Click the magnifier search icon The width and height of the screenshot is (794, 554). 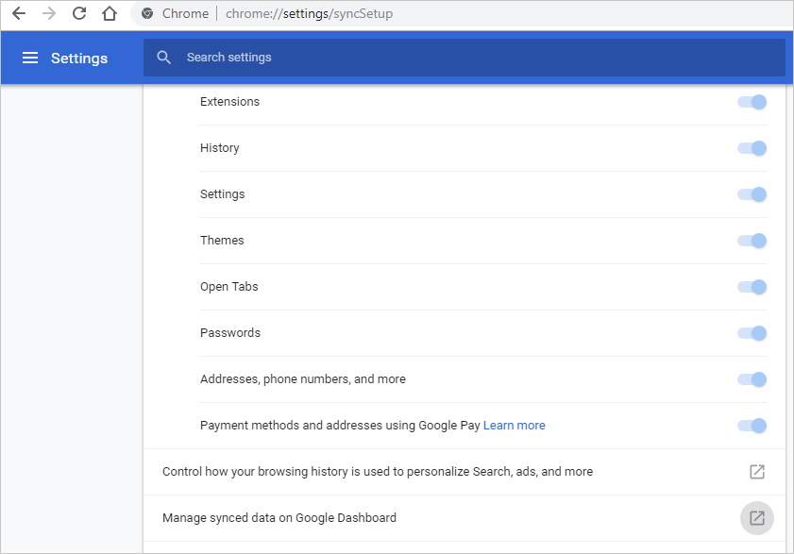(164, 58)
